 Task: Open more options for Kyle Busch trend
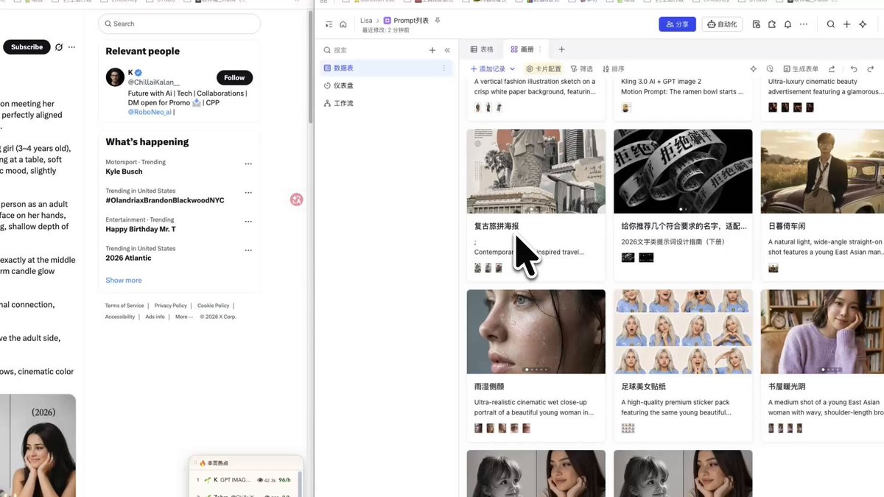coord(248,164)
